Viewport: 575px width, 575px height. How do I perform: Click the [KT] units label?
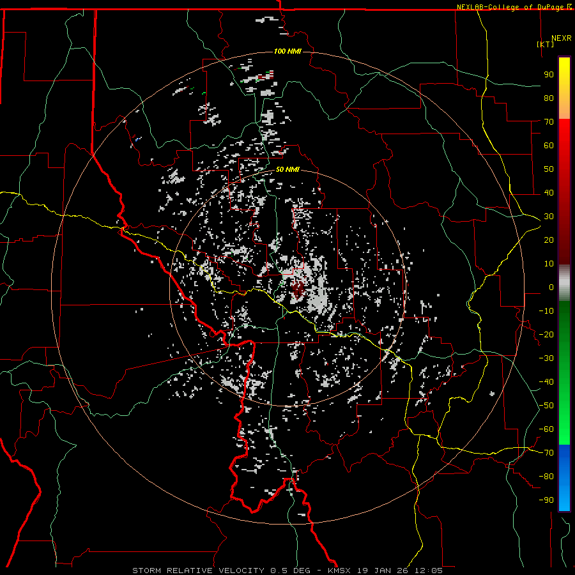[x=545, y=44]
